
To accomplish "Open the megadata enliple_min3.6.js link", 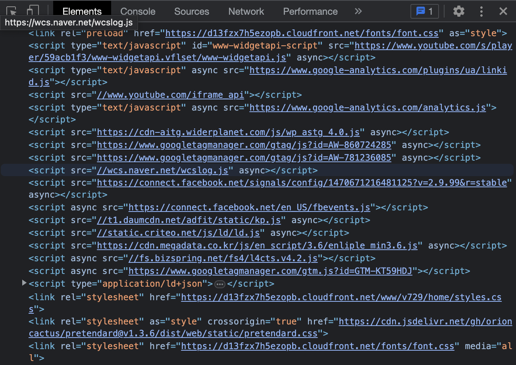I will pos(258,246).
